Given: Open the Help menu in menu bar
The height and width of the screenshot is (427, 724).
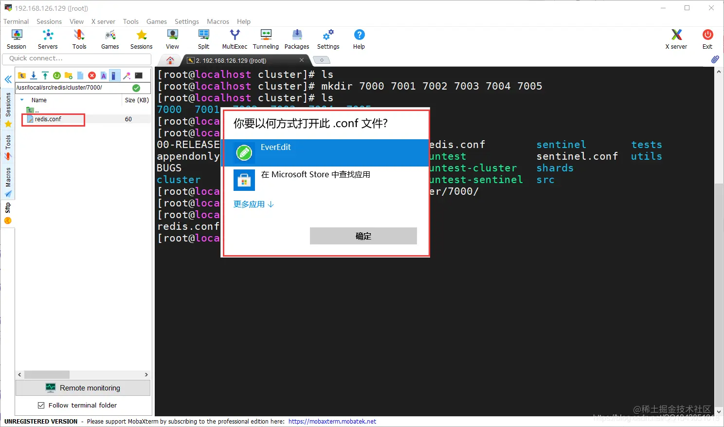Looking at the screenshot, I should 244,21.
